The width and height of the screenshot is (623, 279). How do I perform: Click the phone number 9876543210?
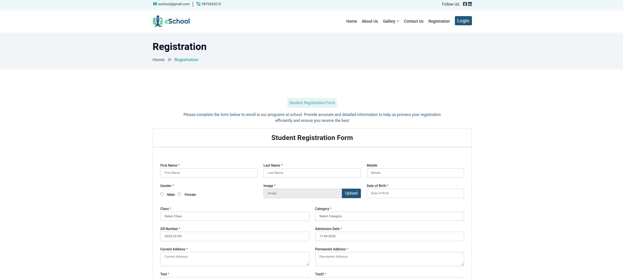click(x=211, y=4)
